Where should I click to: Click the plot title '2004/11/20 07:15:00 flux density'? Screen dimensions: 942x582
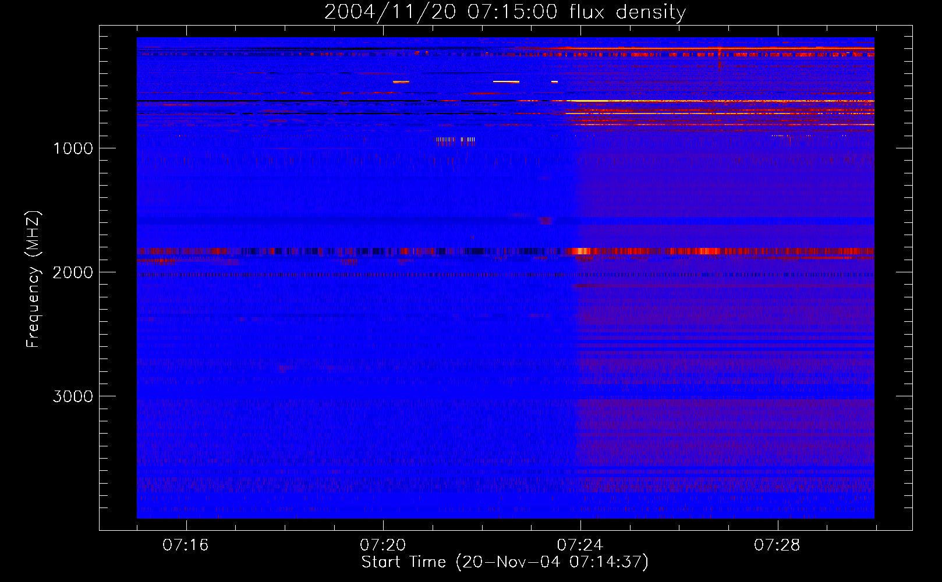505,12
